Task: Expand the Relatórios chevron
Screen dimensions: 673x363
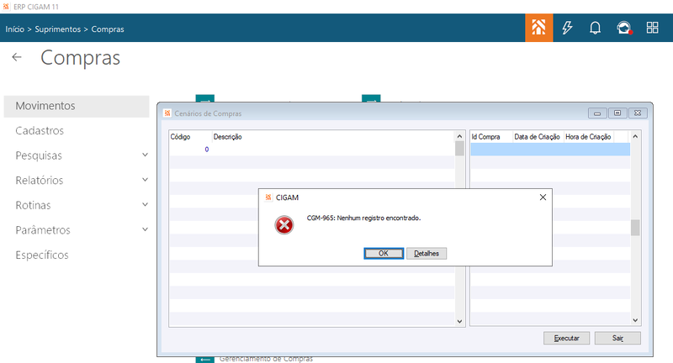Action: tap(145, 180)
